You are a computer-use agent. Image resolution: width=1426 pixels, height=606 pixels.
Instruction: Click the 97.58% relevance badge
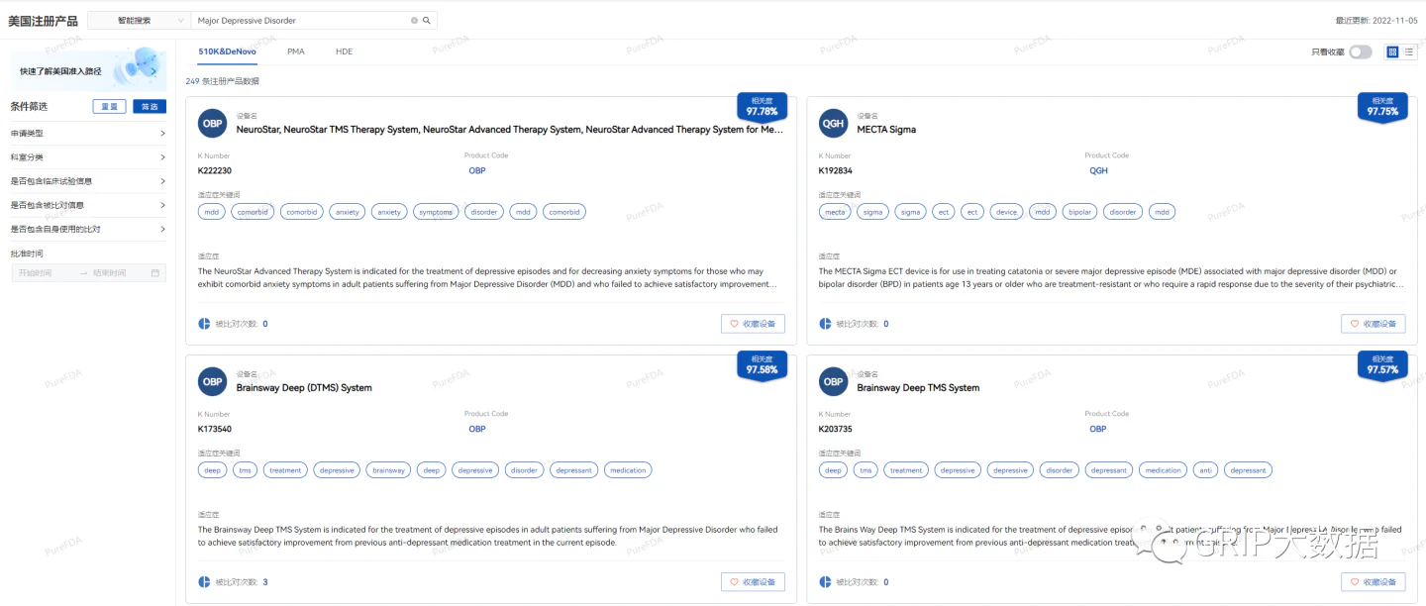(762, 365)
